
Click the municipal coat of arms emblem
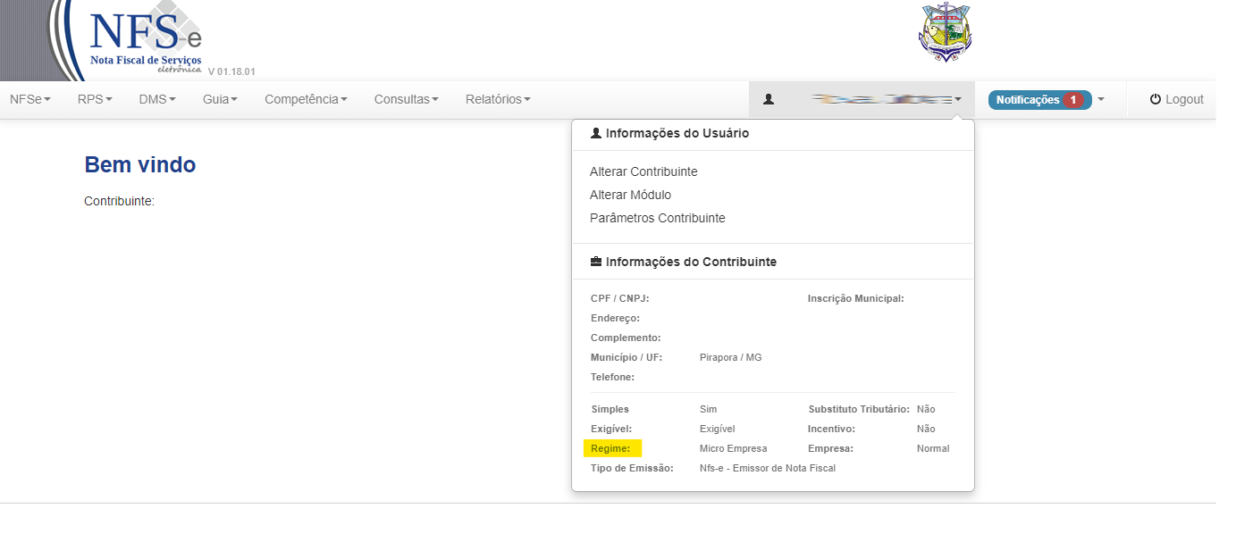pyautogui.click(x=945, y=34)
